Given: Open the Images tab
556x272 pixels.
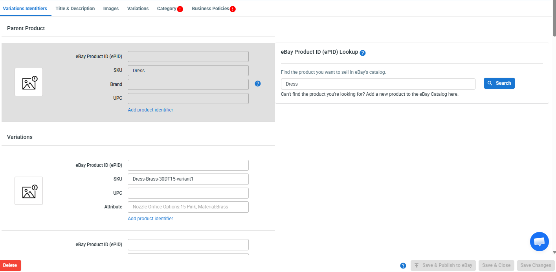Looking at the screenshot, I should click(111, 9).
